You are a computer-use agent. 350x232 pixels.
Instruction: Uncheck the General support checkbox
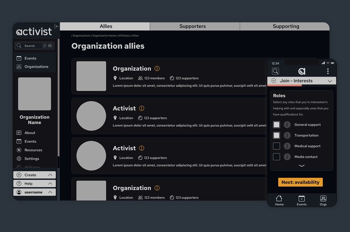click(276, 125)
